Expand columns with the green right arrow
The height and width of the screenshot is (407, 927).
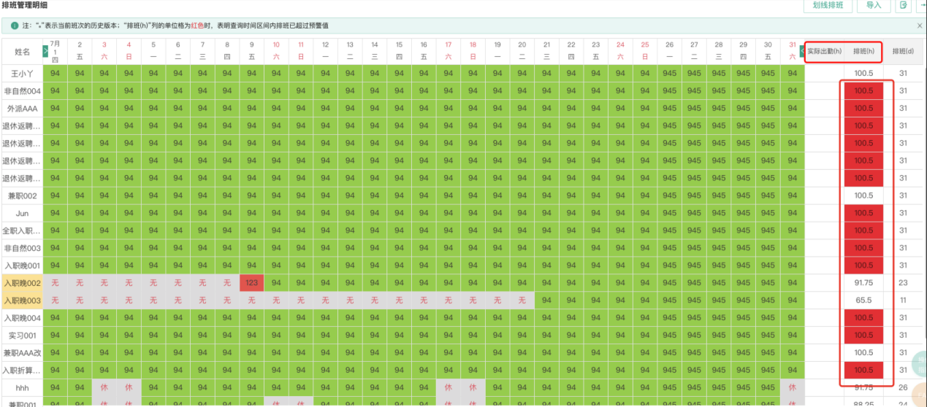click(46, 51)
